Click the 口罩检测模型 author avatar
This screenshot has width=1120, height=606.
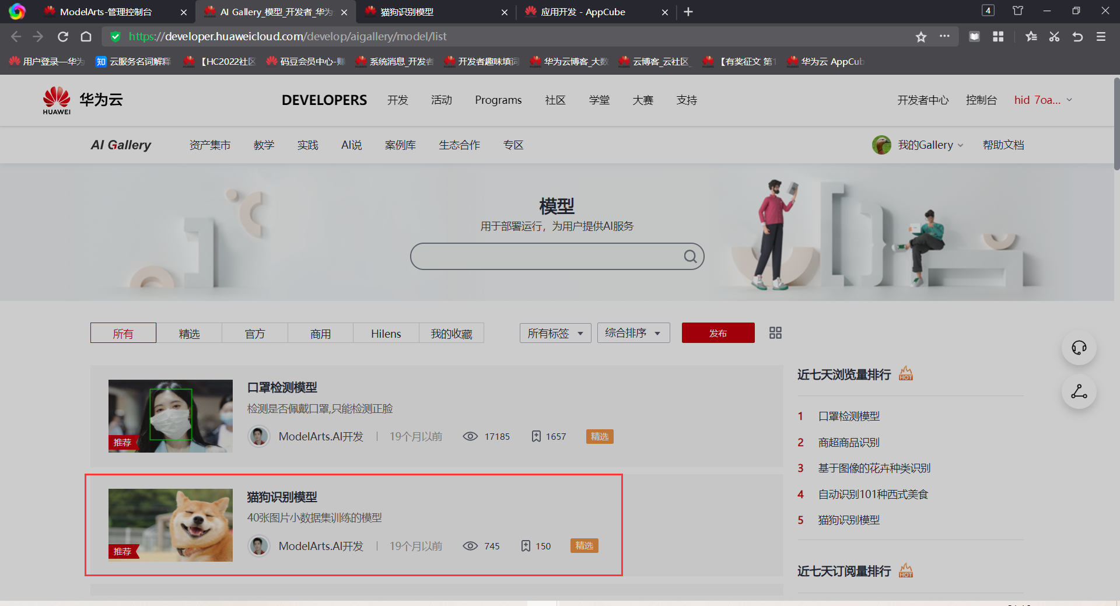coord(258,436)
